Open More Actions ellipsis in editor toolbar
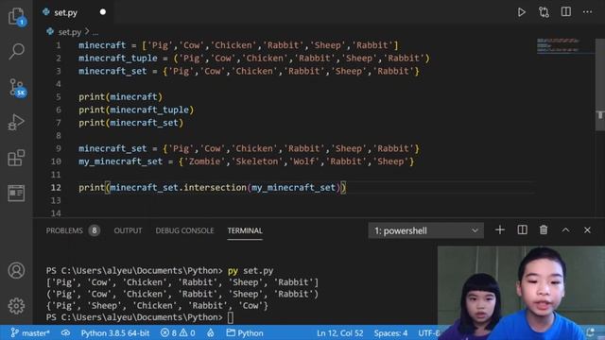This screenshot has height=340, width=605. (x=587, y=12)
